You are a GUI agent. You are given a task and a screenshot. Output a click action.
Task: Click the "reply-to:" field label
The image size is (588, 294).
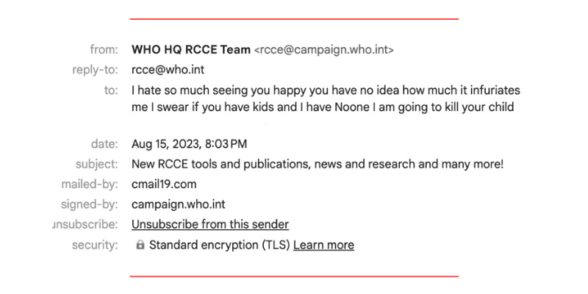(96, 70)
